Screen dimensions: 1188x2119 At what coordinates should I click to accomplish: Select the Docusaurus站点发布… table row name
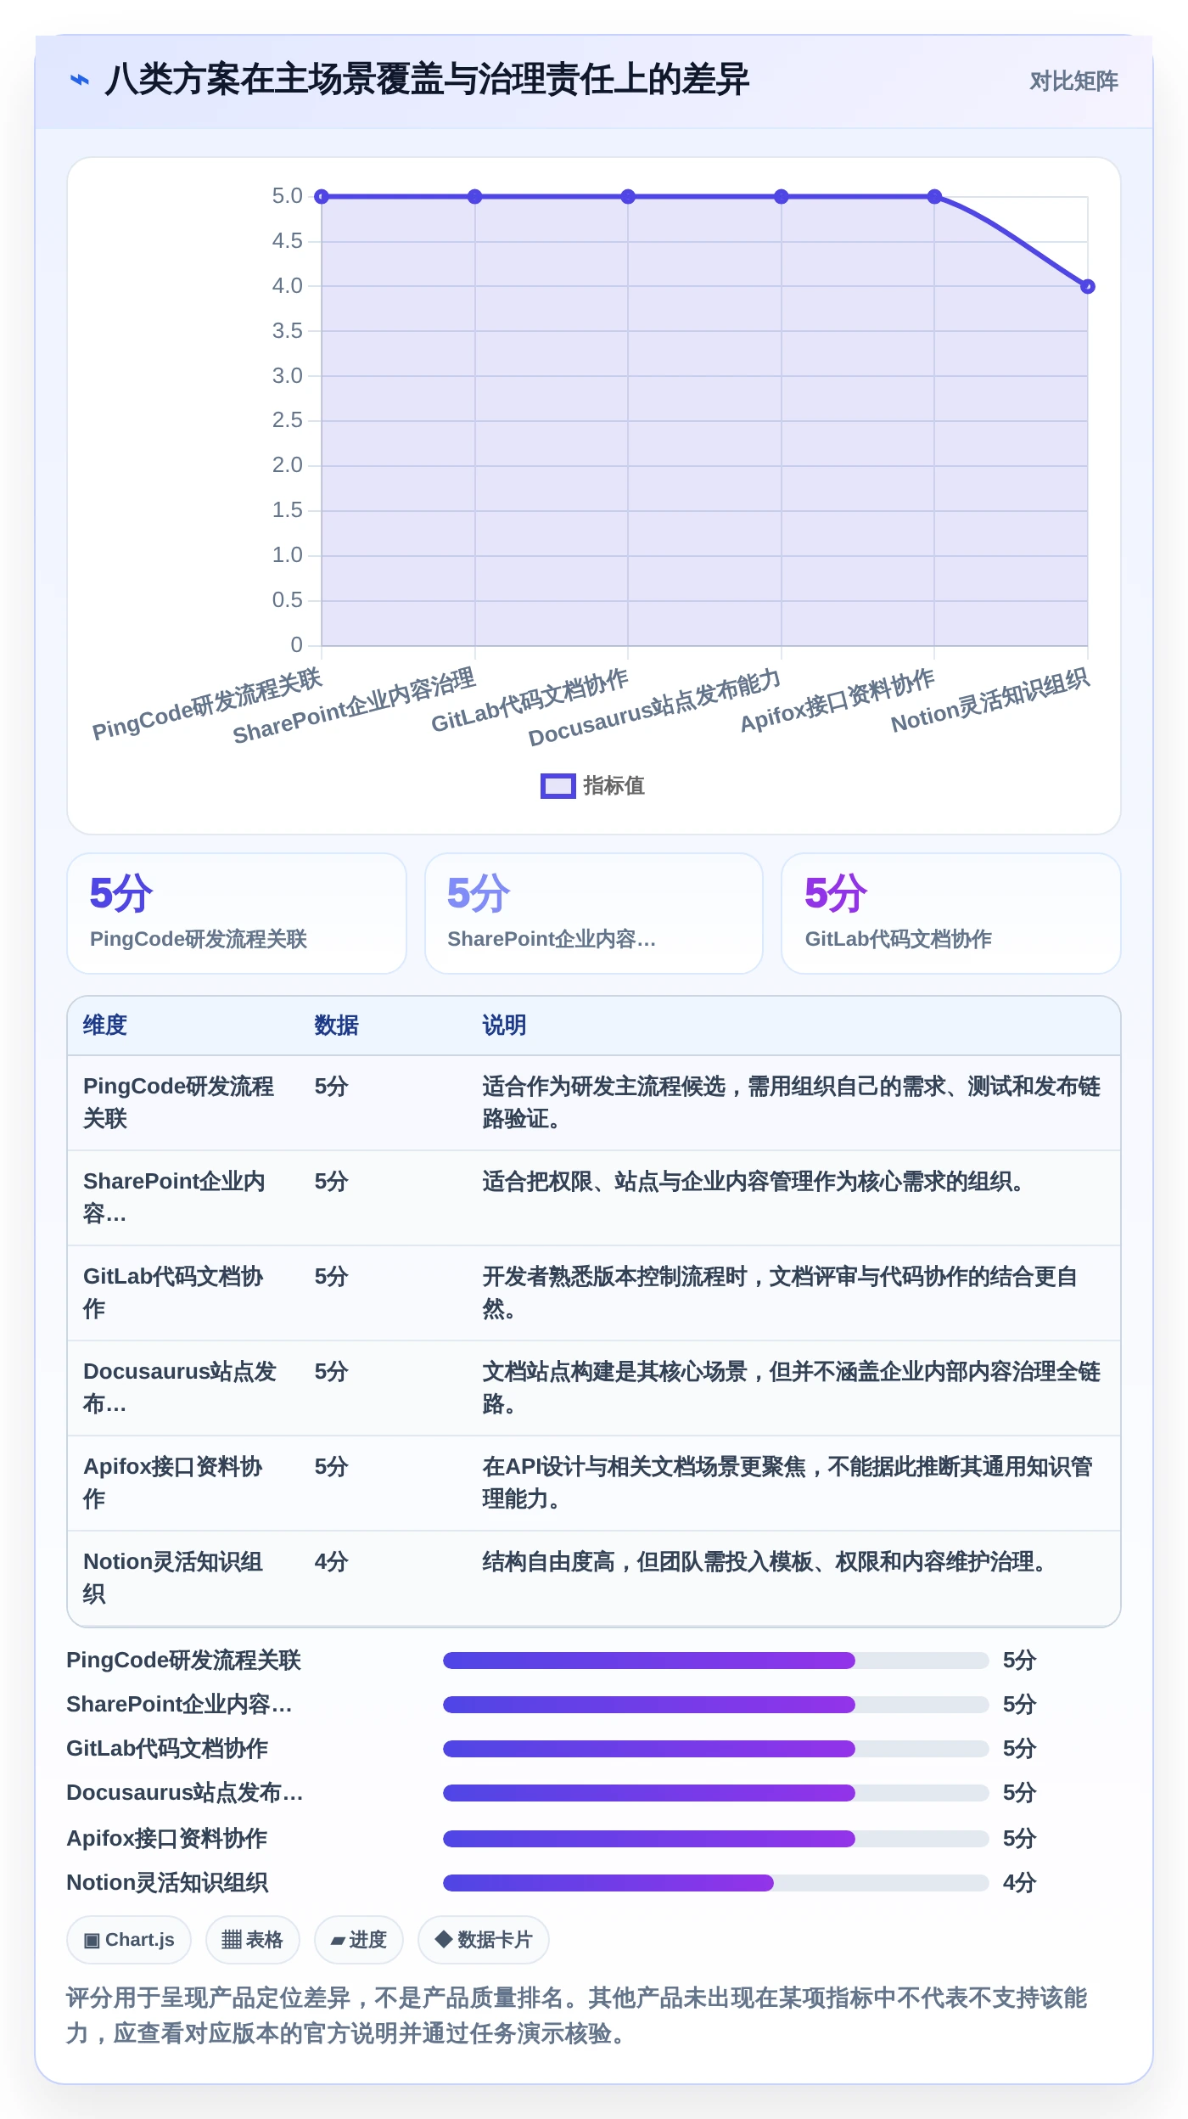(180, 1388)
